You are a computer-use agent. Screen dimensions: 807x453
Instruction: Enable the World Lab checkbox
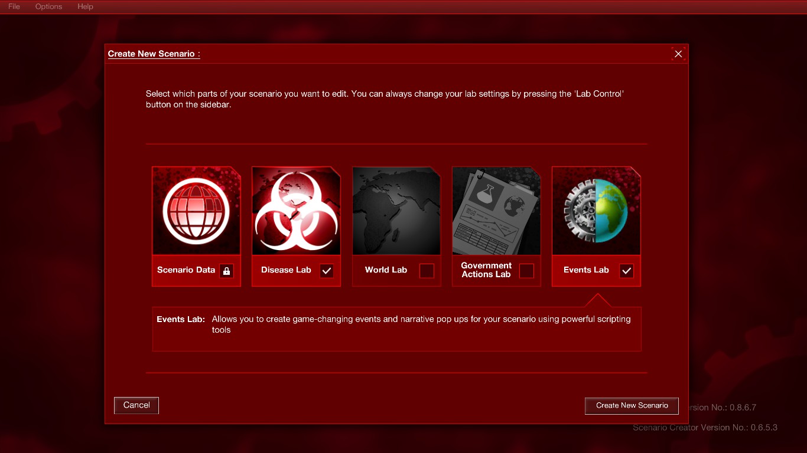(427, 271)
